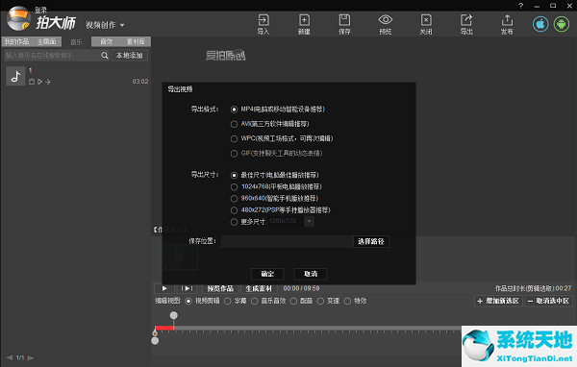Viewport: 577px width, 367px height.
Task: Click the 00:00/09:59 playback time text
Action: point(301,288)
